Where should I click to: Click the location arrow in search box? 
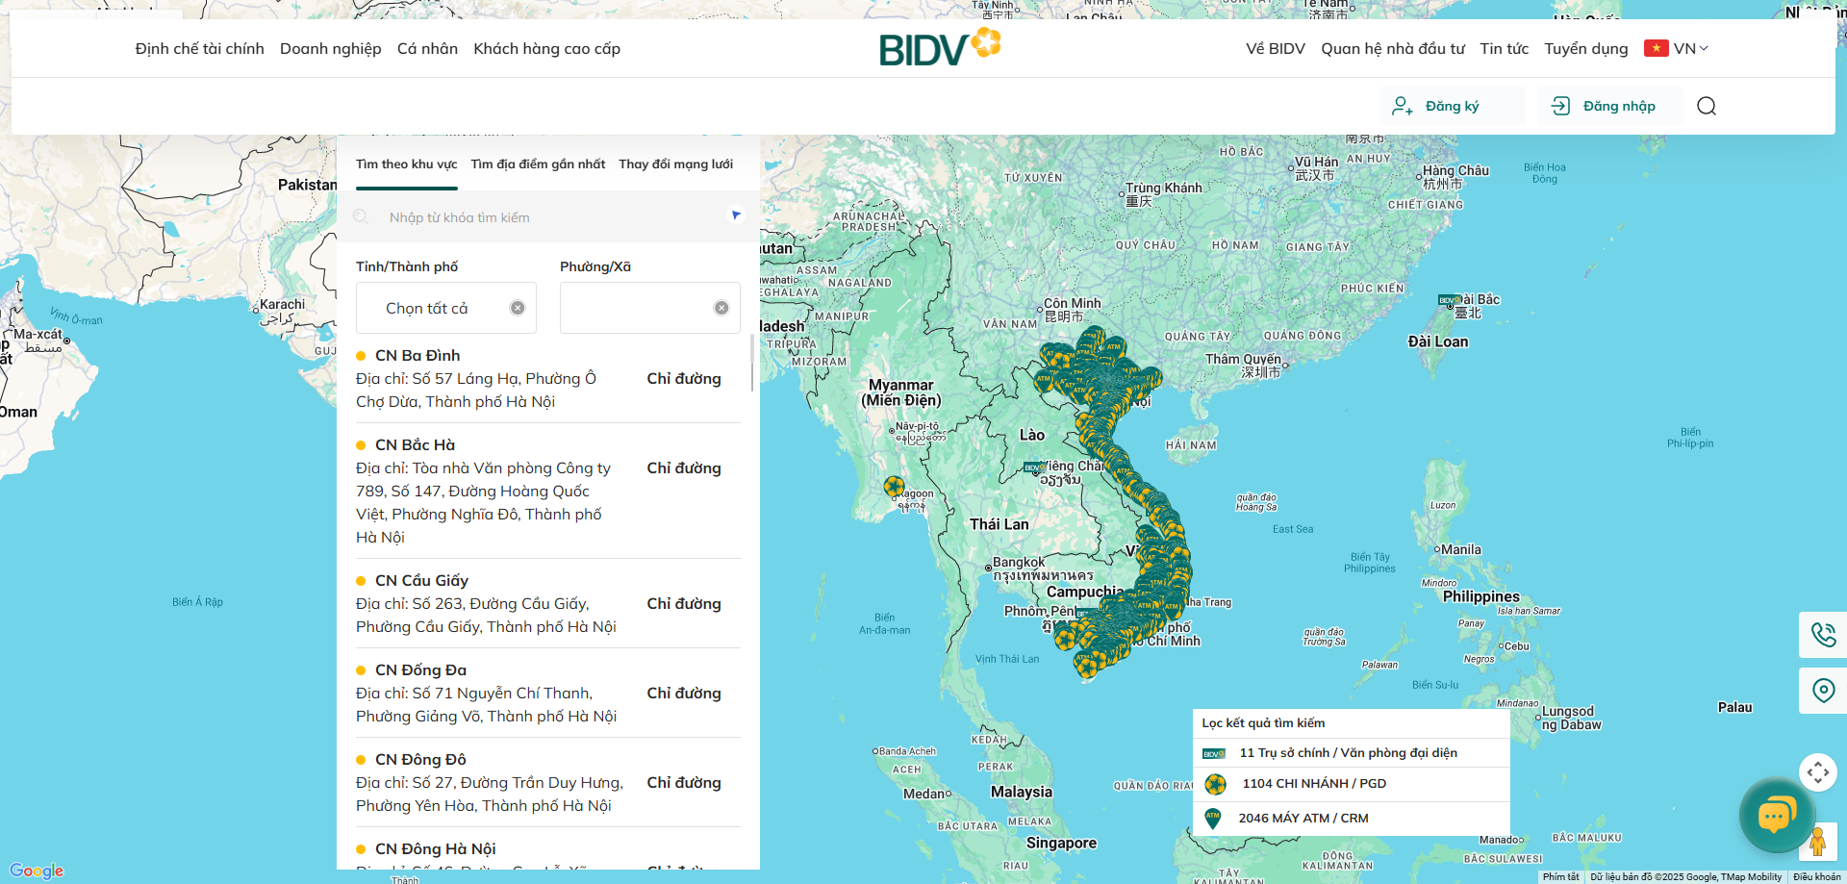pyautogui.click(x=735, y=215)
